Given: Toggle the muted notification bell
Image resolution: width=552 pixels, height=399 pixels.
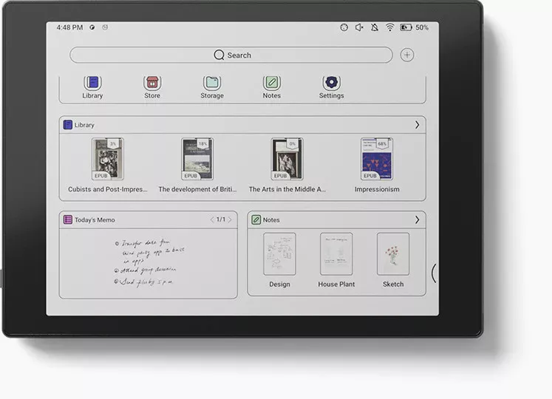Looking at the screenshot, I should click(x=375, y=27).
